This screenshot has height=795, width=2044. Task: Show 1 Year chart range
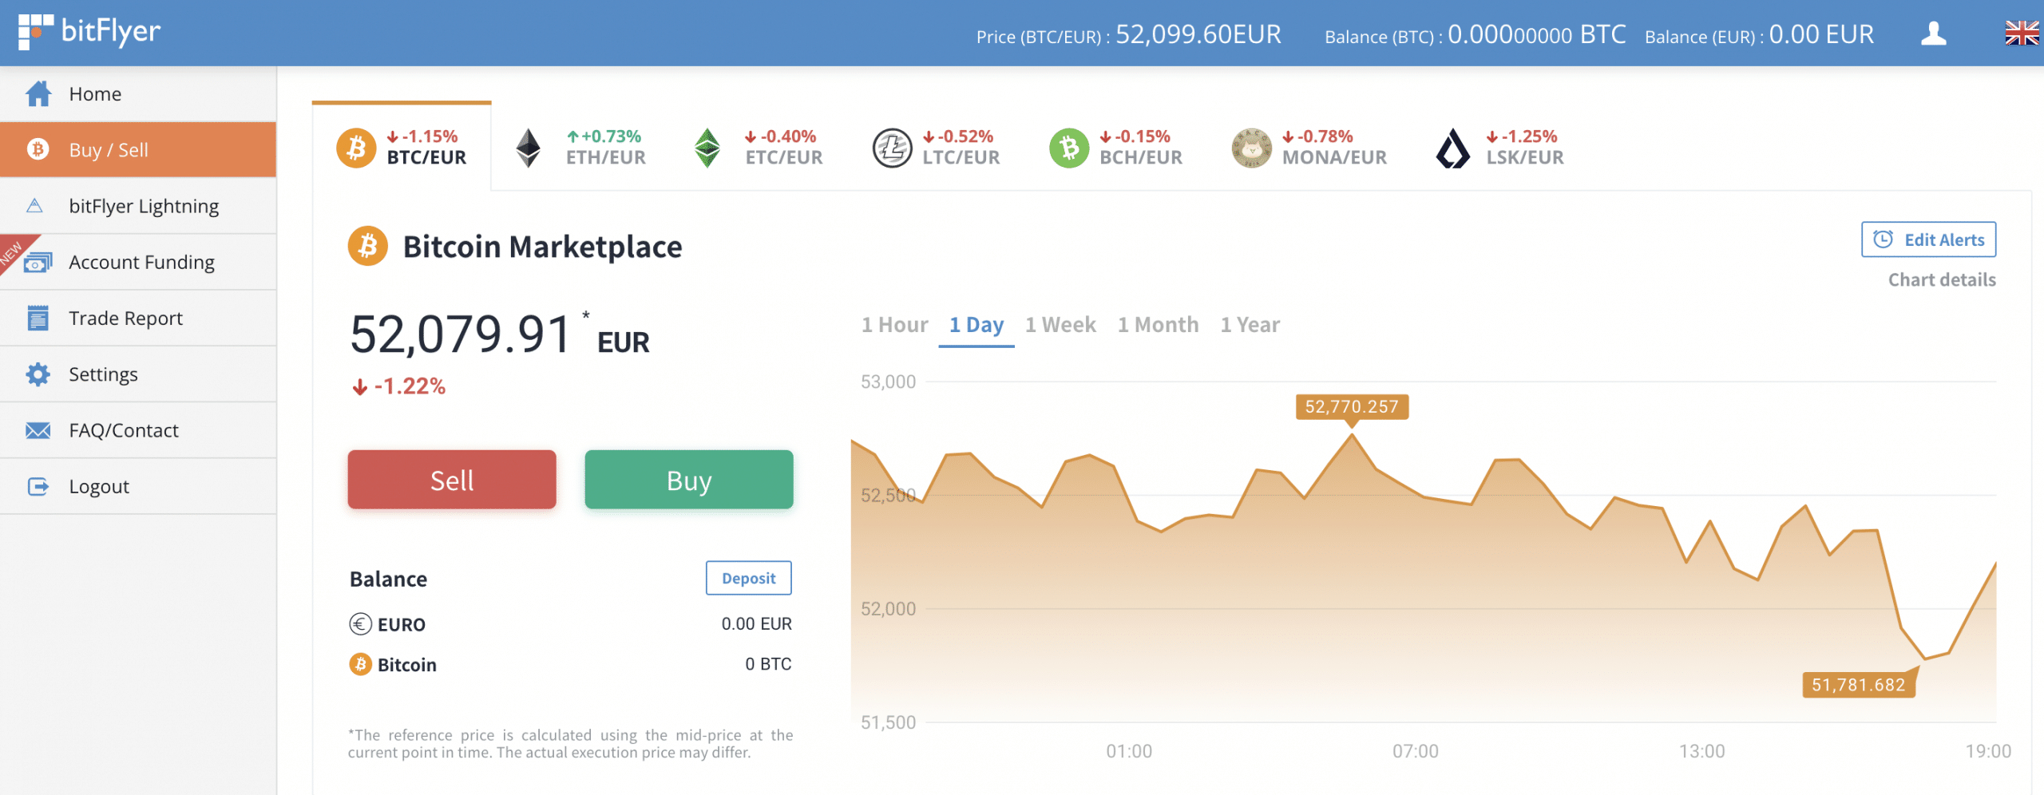(1250, 325)
